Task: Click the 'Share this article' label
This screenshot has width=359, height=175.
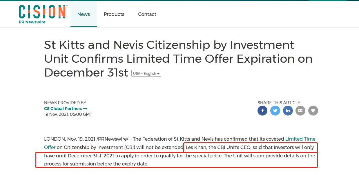Action: coord(279,103)
